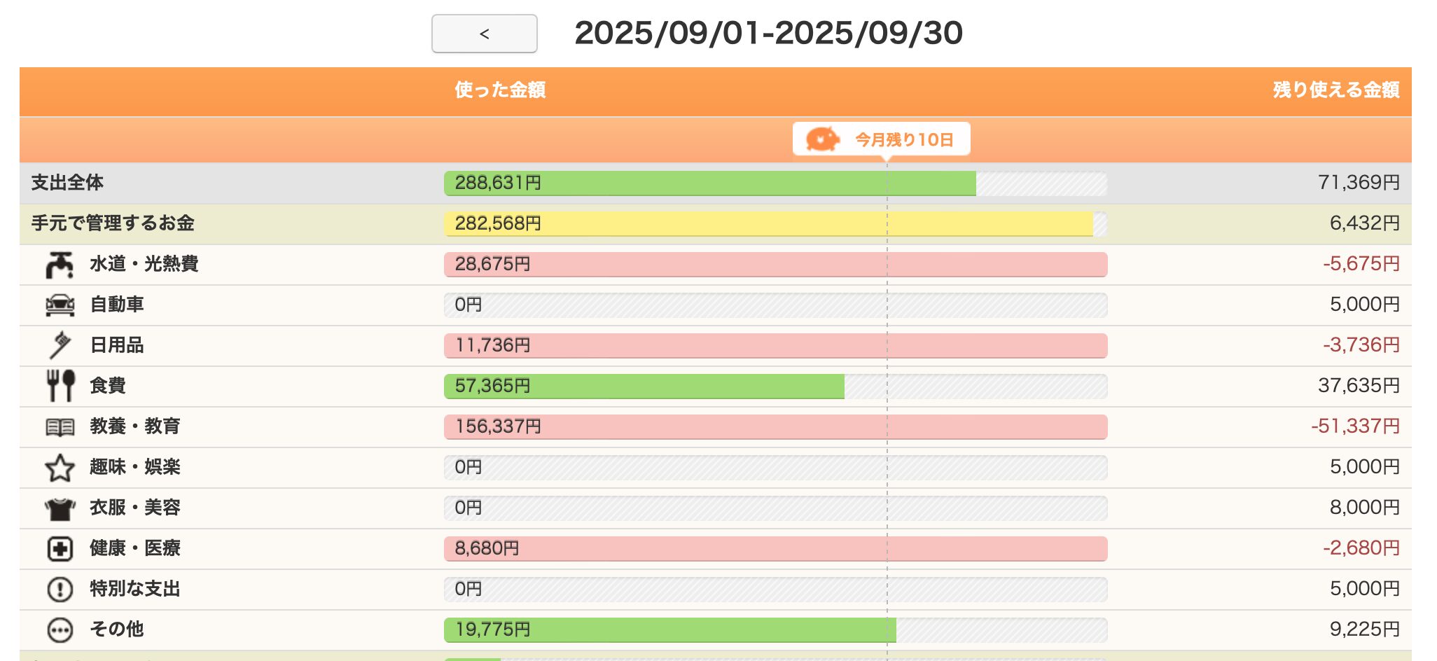The width and height of the screenshot is (1437, 661).
Task: Click the 使った金額 column header
Action: coord(500,90)
